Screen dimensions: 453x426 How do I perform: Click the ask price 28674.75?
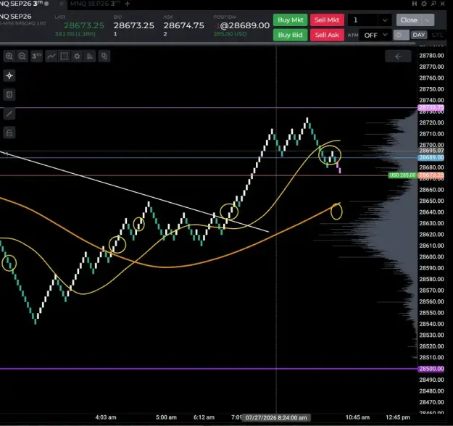click(x=184, y=25)
